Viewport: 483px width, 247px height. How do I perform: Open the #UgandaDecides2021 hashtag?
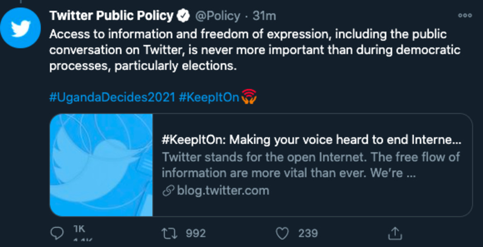coord(112,98)
